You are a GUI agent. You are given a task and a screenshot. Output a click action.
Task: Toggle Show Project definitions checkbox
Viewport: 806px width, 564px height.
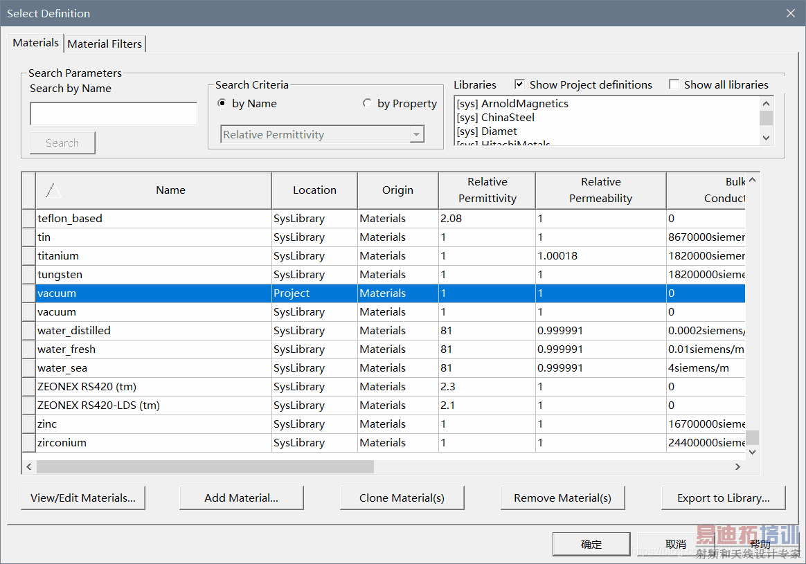point(520,84)
